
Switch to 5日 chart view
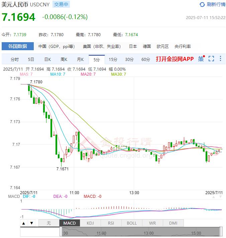[31, 60]
